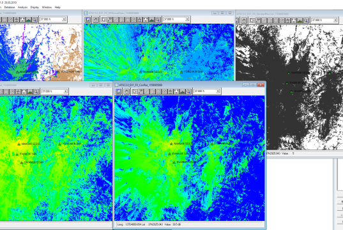Open the Display menu

tap(34, 7)
